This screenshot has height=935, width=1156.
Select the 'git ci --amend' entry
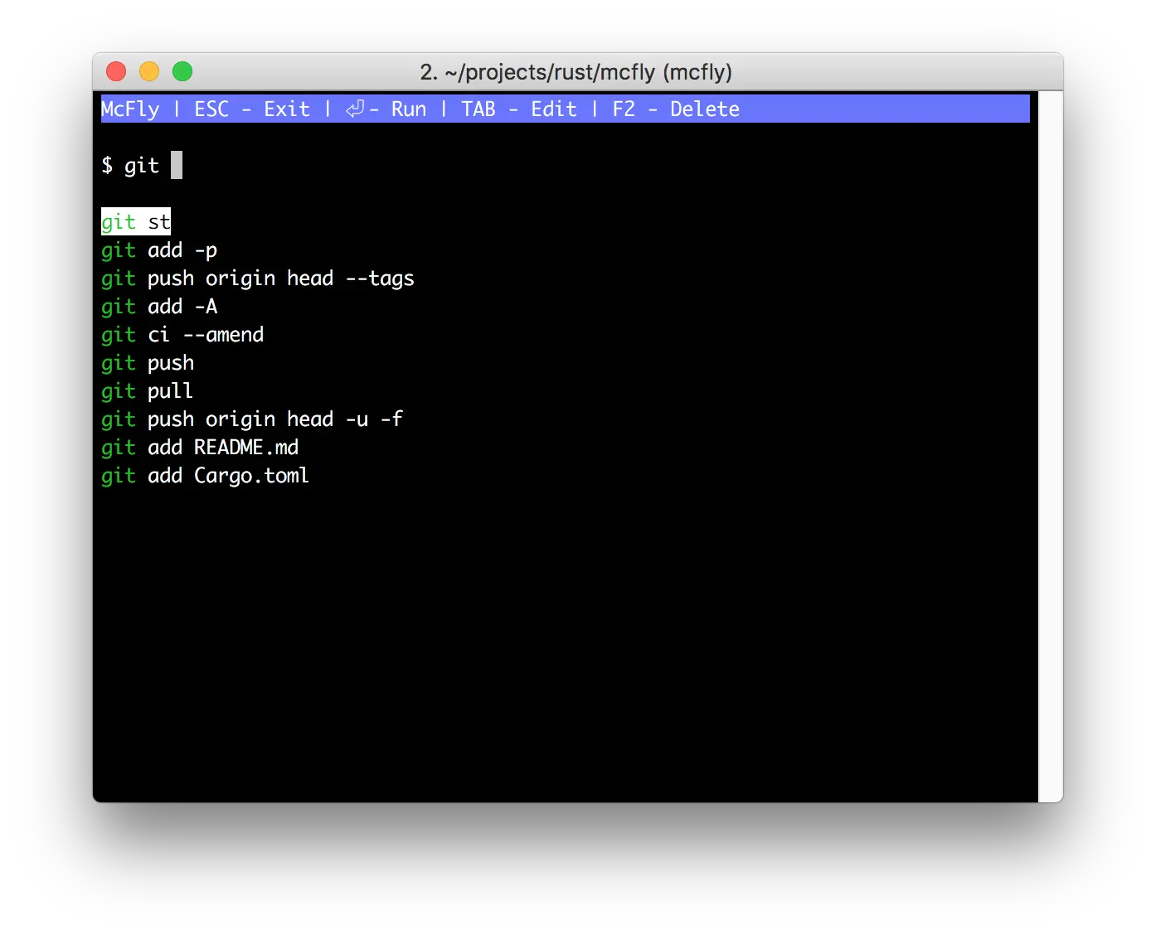point(182,335)
